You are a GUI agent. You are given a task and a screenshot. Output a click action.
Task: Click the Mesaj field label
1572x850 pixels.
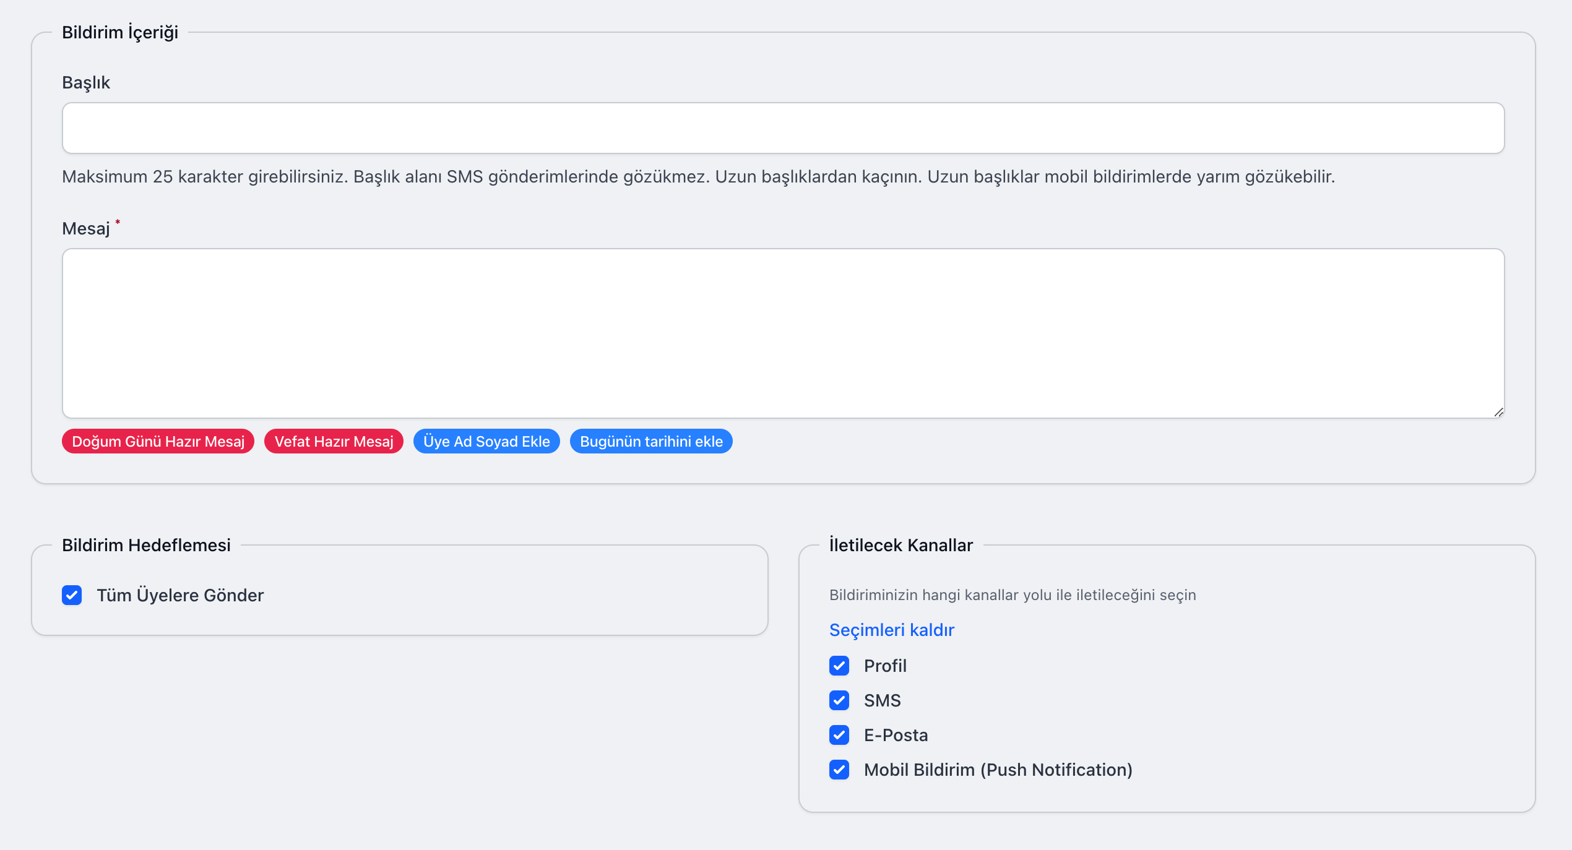click(x=86, y=229)
